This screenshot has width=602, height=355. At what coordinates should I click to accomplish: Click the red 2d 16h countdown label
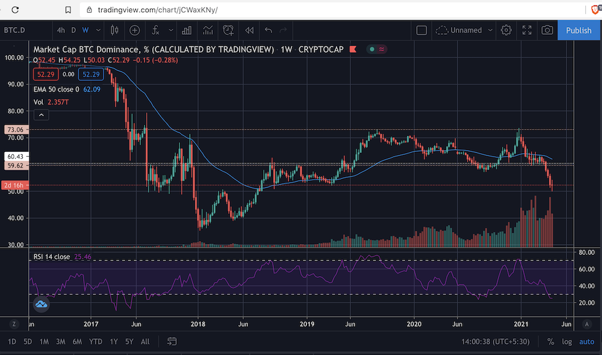(x=13, y=185)
